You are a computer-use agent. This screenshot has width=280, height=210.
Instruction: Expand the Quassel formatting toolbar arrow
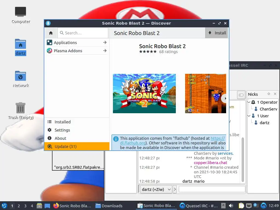point(175,189)
